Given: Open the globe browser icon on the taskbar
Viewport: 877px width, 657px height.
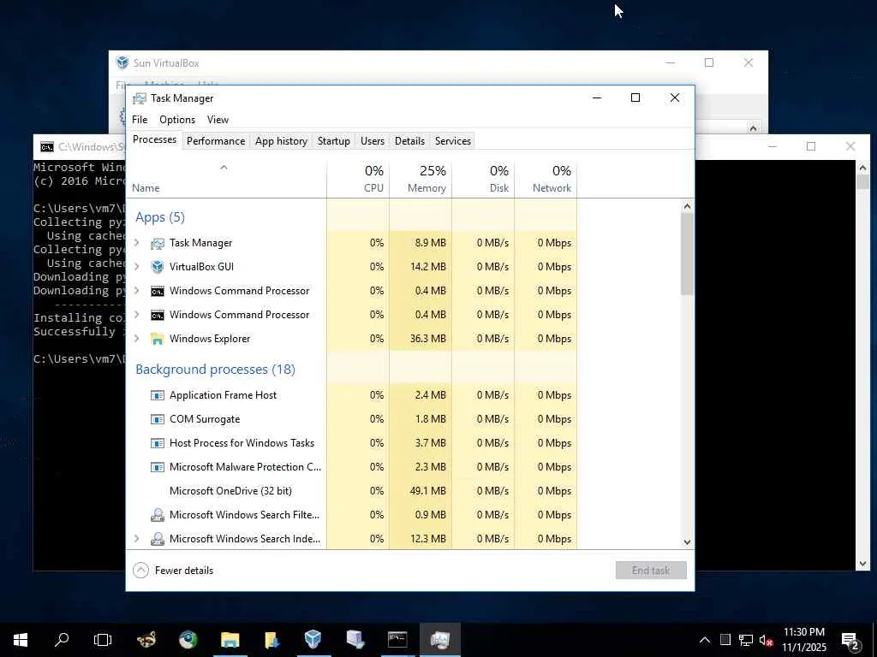Looking at the screenshot, I should (x=188, y=640).
